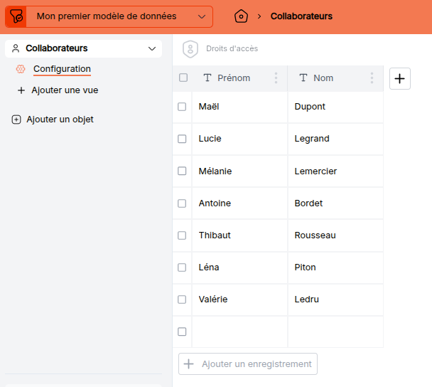432x387 pixels.
Task: Check the box for Maël Dupont row
Action: coord(182,107)
